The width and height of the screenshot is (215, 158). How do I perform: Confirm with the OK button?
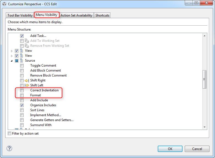(x=170, y=149)
